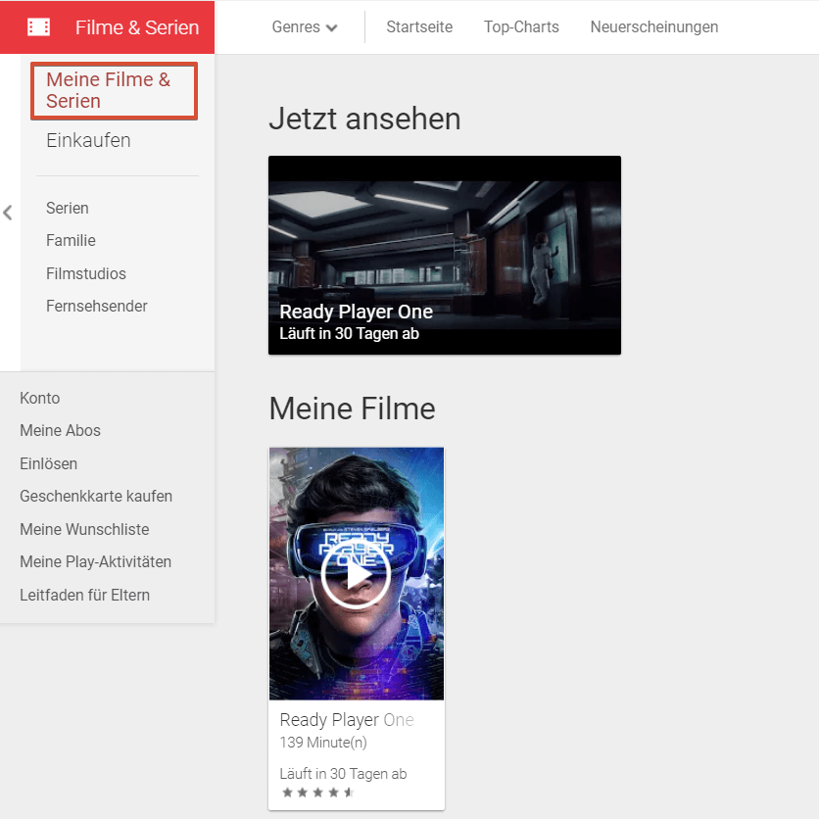819x819 pixels.
Task: Open Meine Wunschliste
Action: tap(84, 529)
